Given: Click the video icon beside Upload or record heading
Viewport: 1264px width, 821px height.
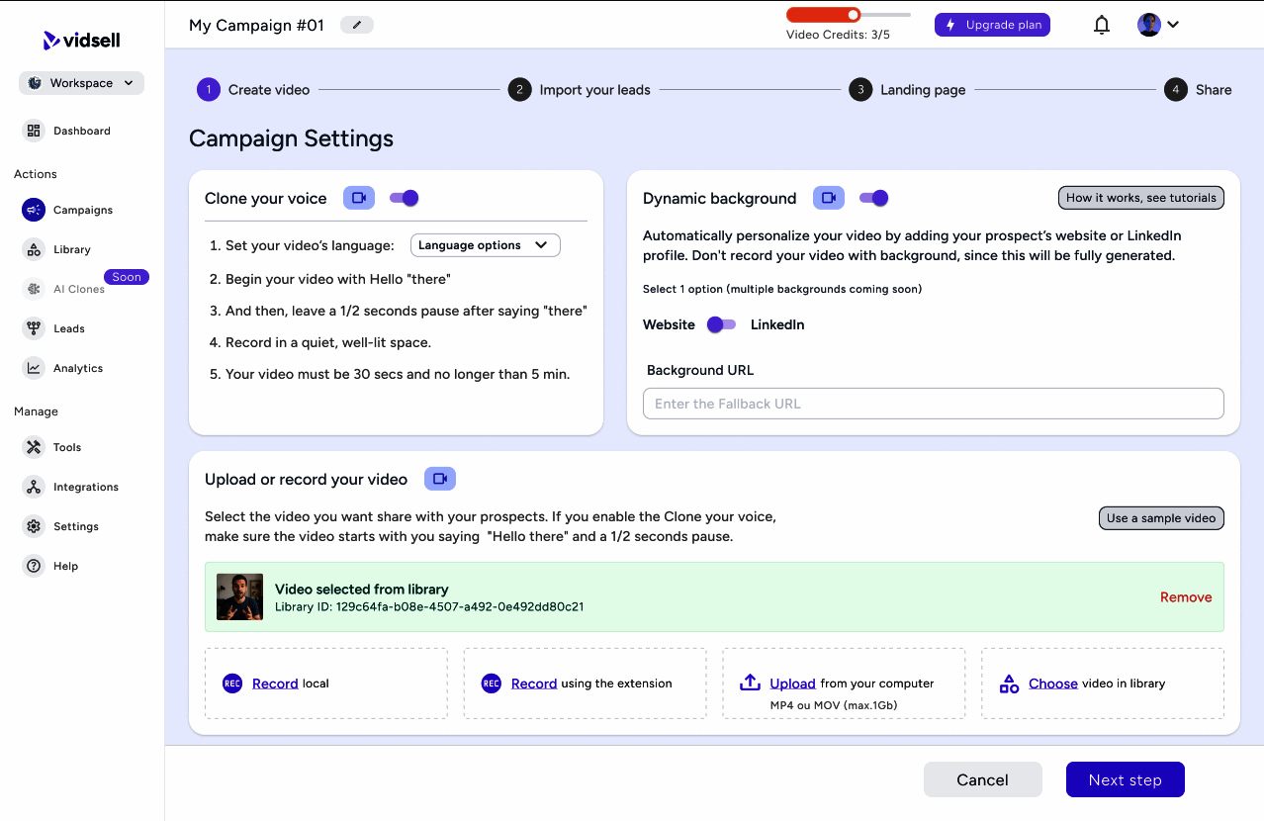Looking at the screenshot, I should pos(440,479).
